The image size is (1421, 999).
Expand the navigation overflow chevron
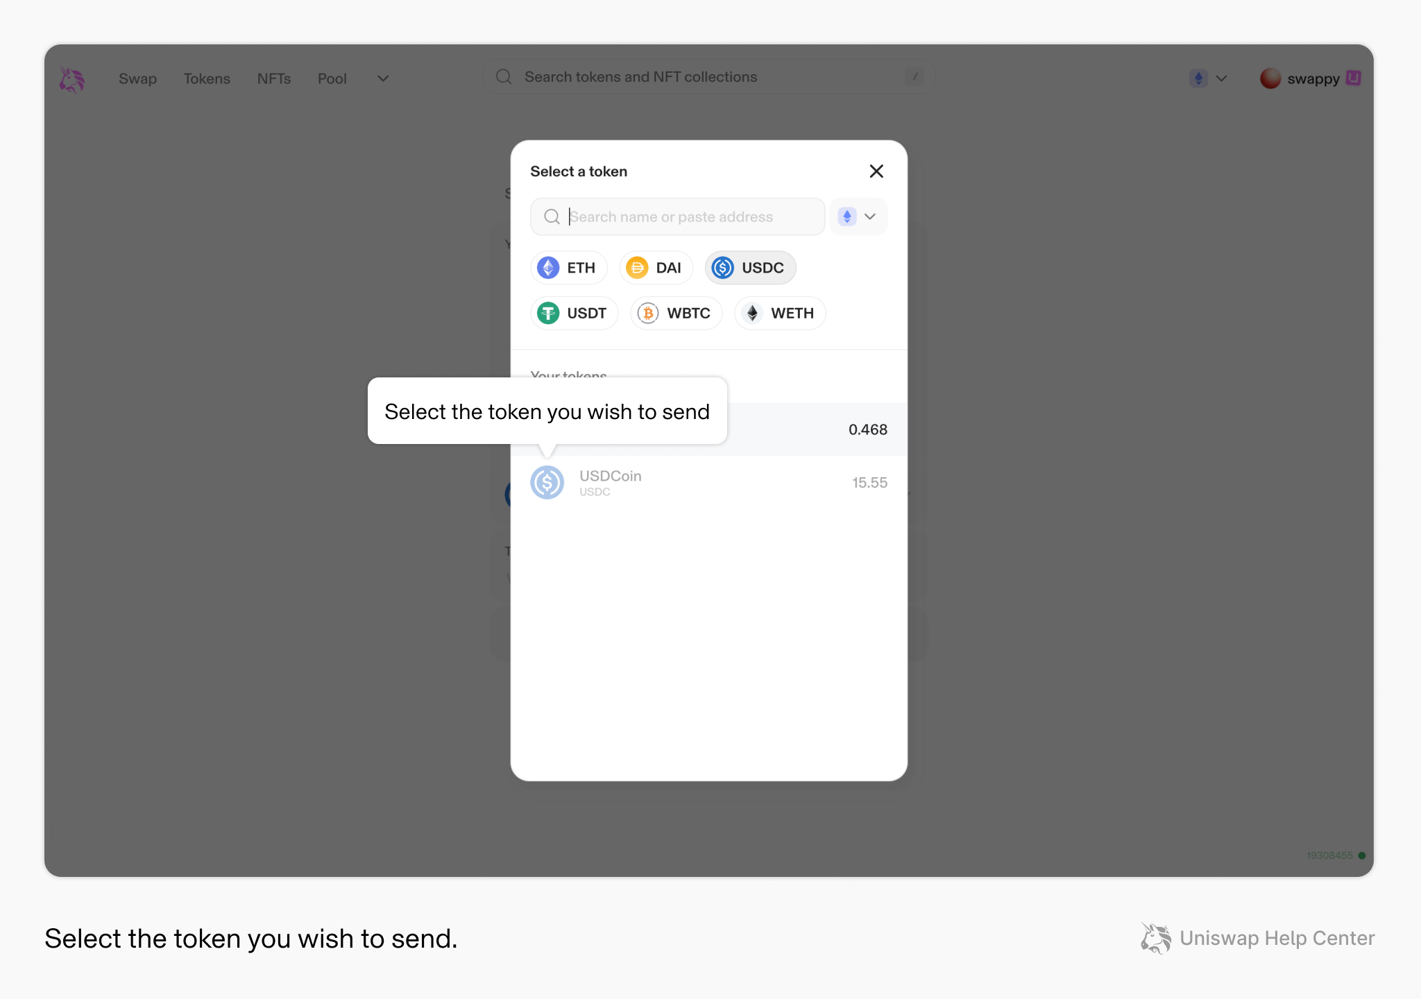tap(383, 78)
